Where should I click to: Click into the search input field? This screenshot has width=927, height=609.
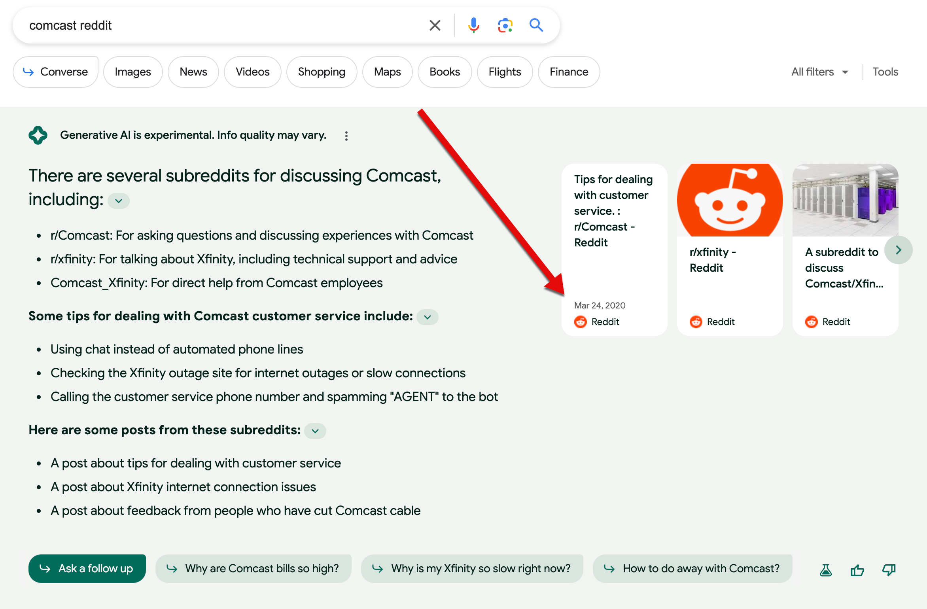point(221,25)
